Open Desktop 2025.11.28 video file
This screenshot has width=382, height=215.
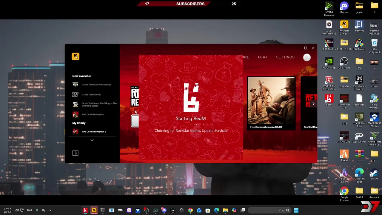point(375,28)
